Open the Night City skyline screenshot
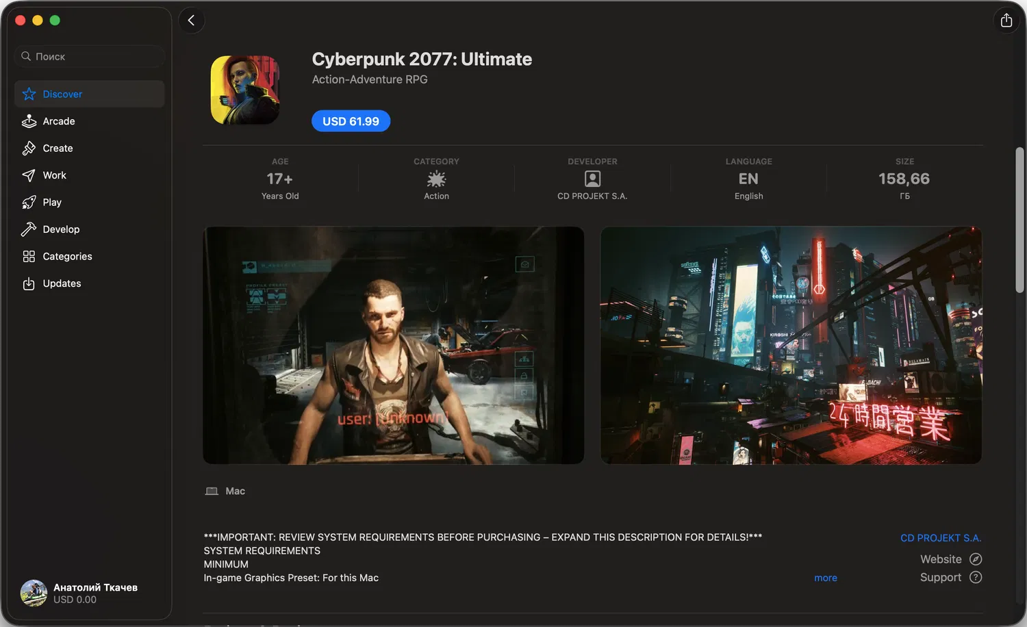Image resolution: width=1027 pixels, height=627 pixels. [x=791, y=346]
